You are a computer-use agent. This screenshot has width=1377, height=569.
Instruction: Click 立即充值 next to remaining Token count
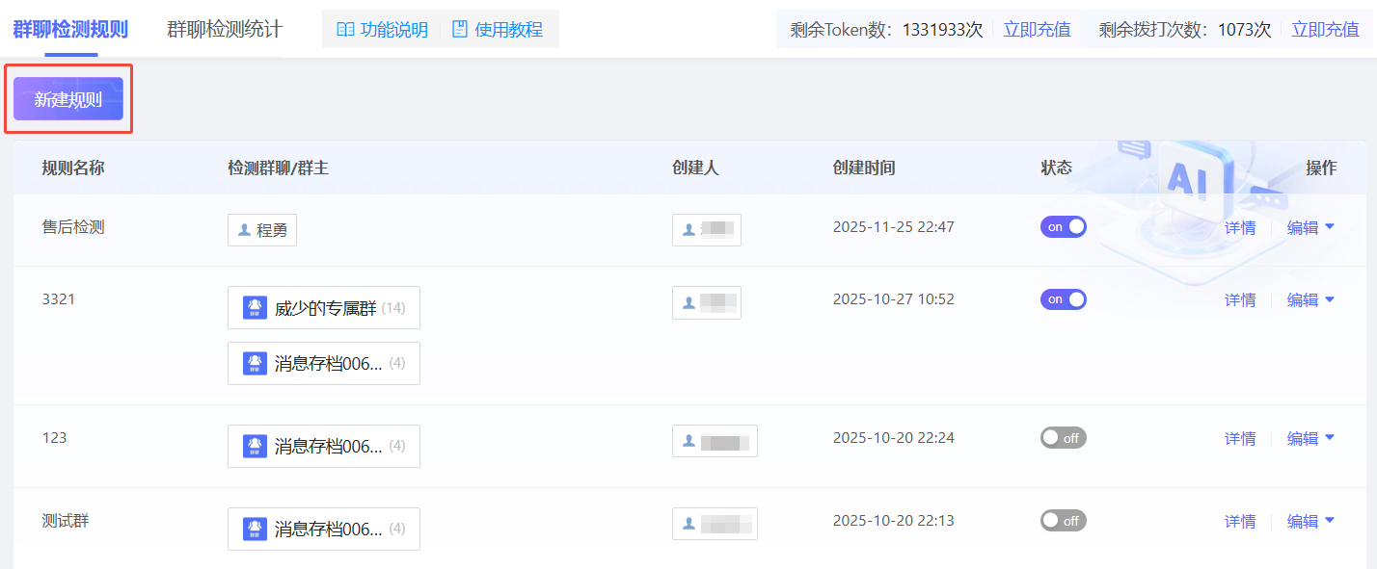pos(1037,30)
